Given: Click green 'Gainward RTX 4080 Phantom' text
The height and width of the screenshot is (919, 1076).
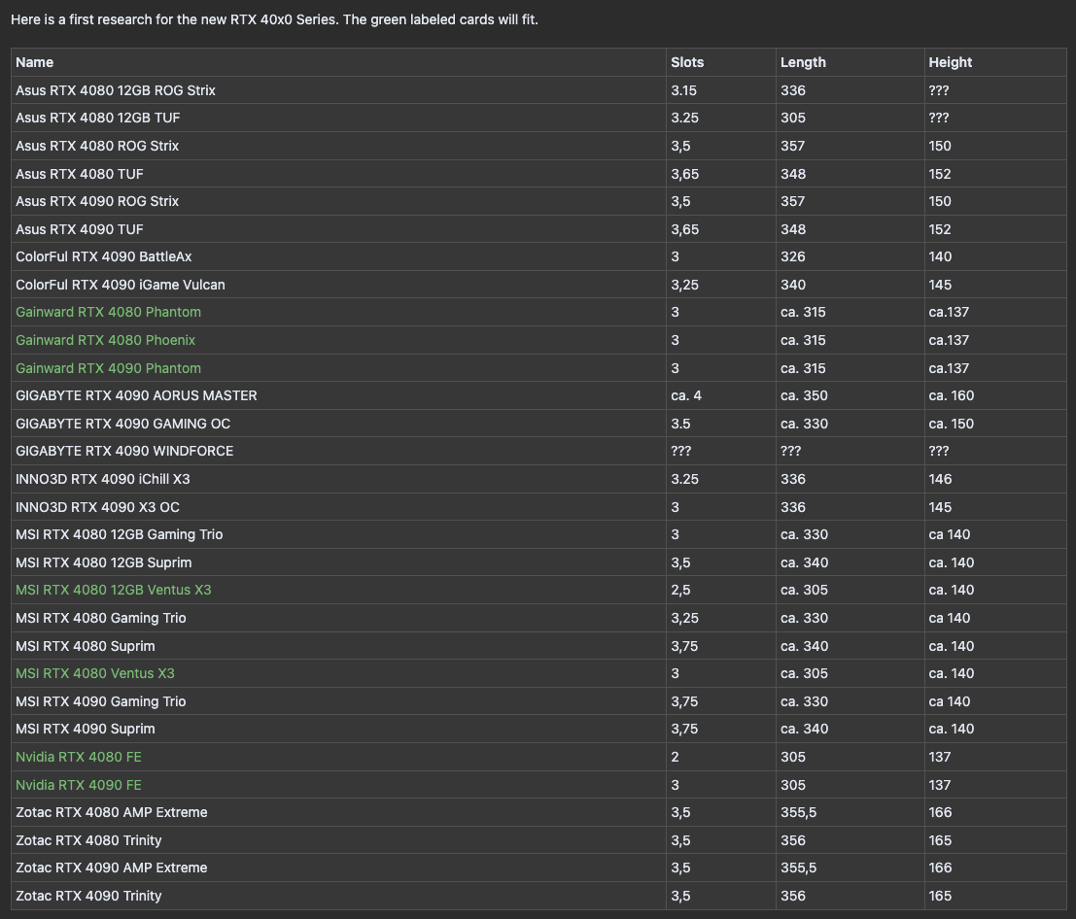Looking at the screenshot, I should [x=109, y=312].
